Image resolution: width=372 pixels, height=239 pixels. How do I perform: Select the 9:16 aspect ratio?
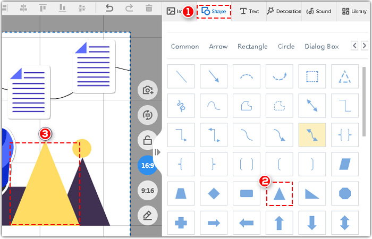click(148, 191)
